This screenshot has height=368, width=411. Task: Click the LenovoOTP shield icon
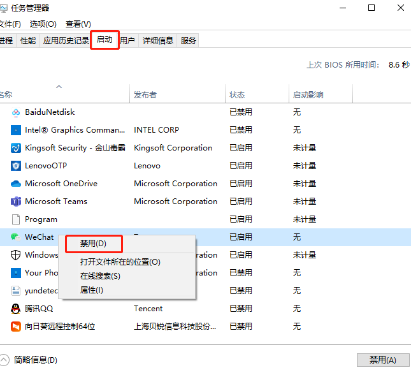[16, 166]
